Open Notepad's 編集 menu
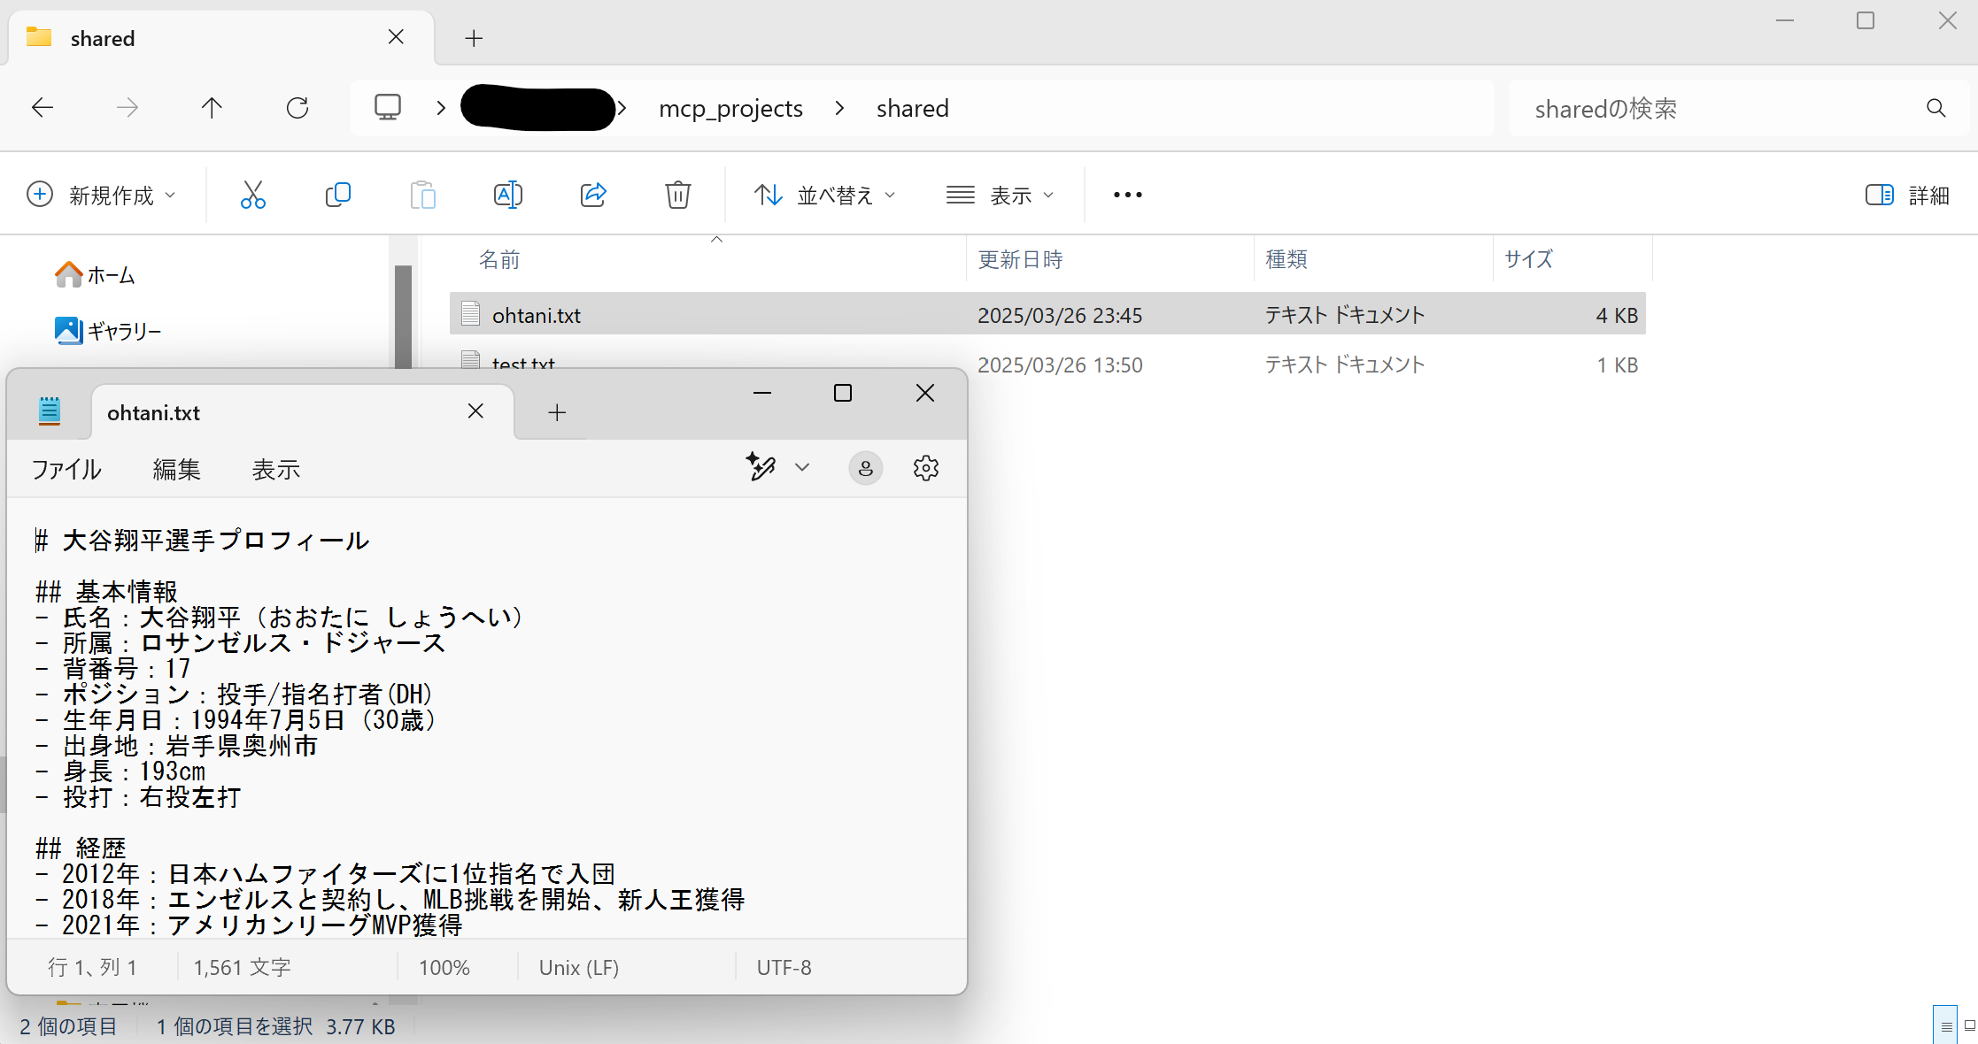Image resolution: width=1978 pixels, height=1044 pixels. tap(176, 469)
